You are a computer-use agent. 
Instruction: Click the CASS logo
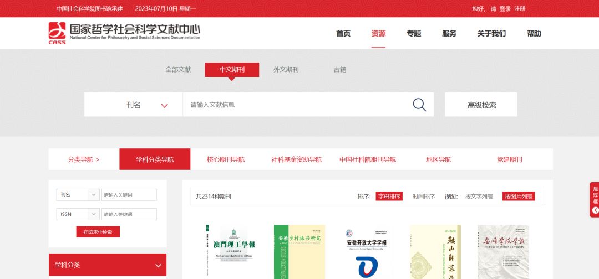tap(57, 33)
